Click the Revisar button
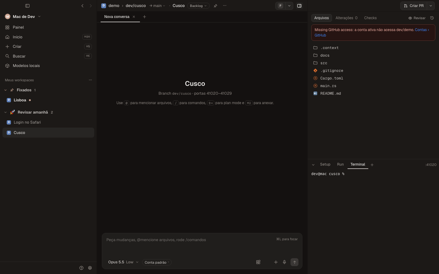The image size is (439, 274). [417, 18]
